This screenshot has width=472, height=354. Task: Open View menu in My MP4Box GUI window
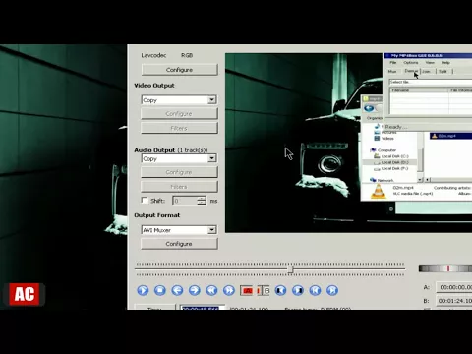coord(430,62)
